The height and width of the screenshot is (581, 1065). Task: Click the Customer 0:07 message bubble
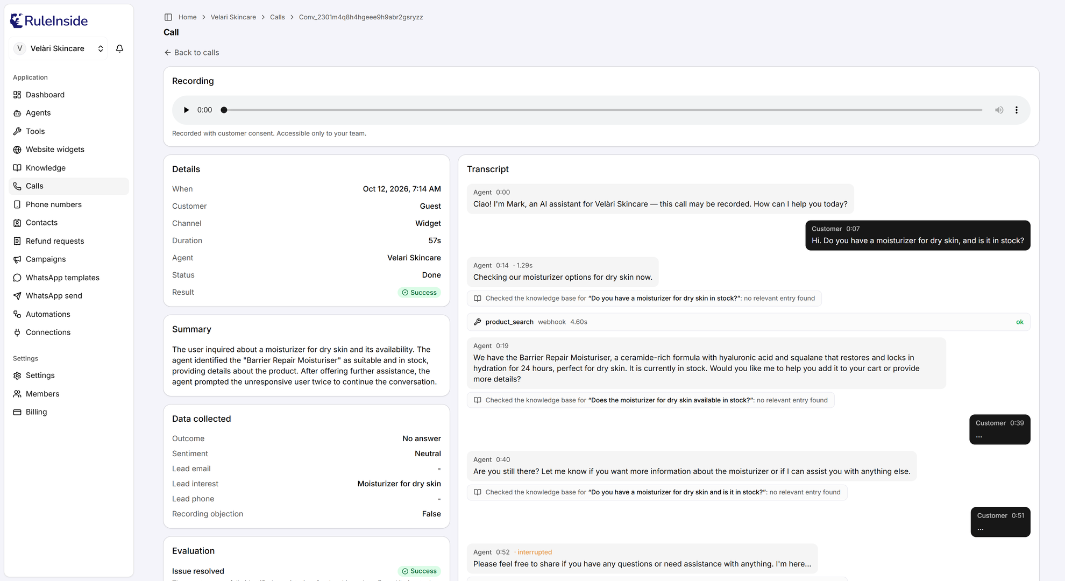918,236
